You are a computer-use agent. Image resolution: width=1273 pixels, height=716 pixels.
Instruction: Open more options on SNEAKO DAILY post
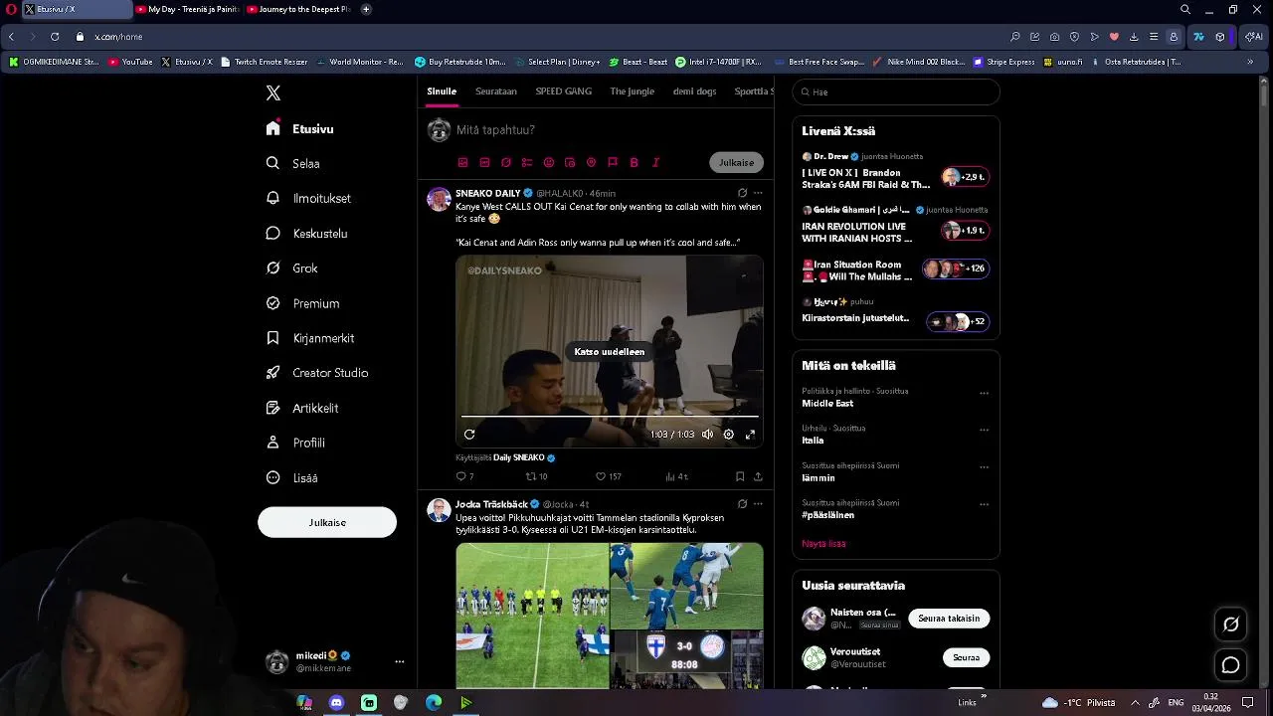(758, 193)
